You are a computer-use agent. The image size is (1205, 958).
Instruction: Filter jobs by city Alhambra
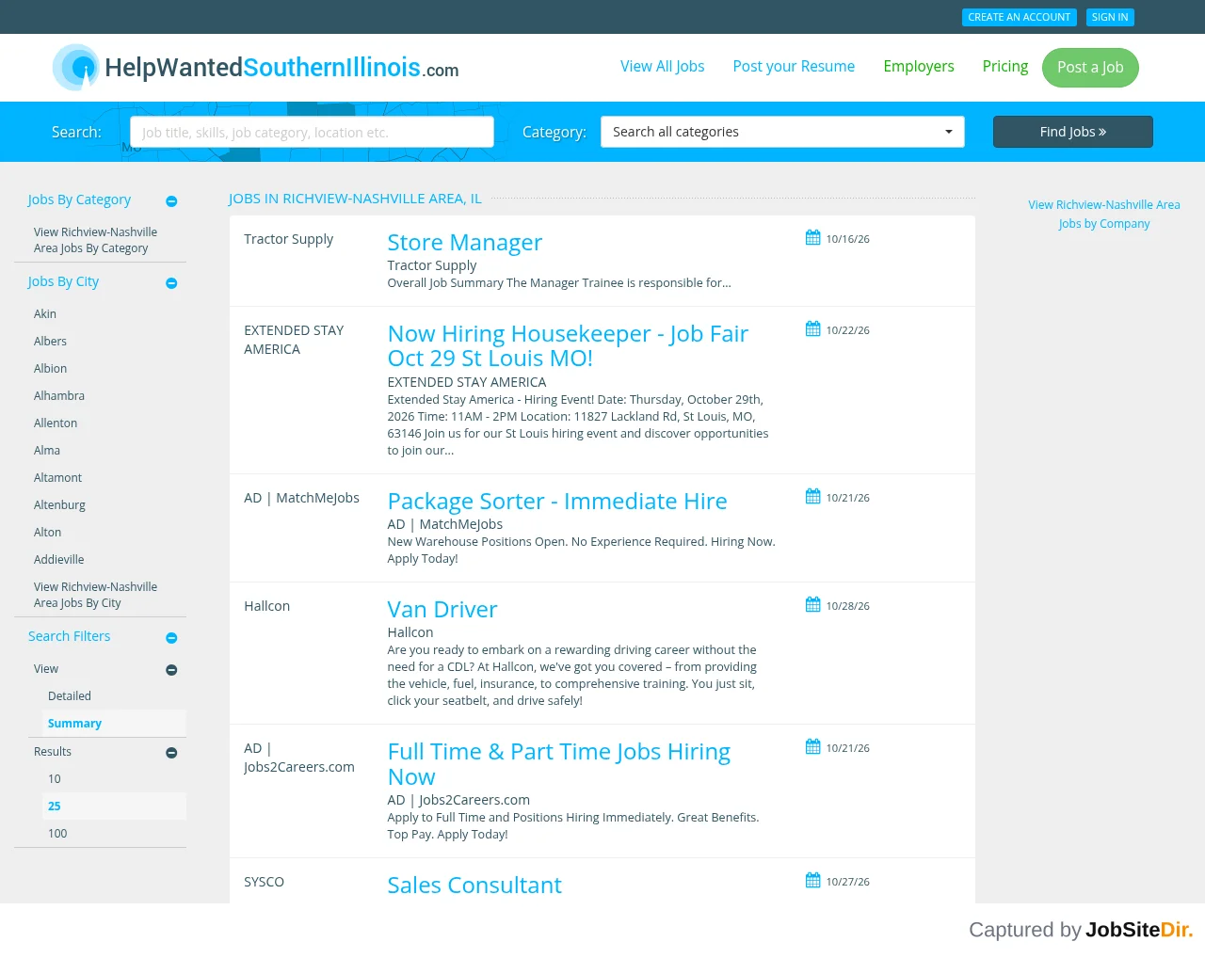tap(59, 396)
